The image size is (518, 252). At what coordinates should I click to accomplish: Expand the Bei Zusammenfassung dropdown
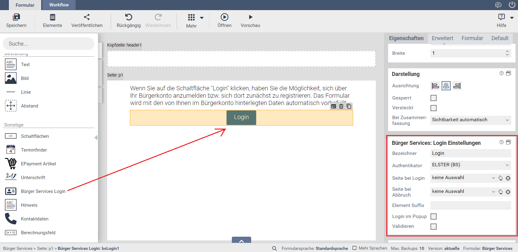470,120
